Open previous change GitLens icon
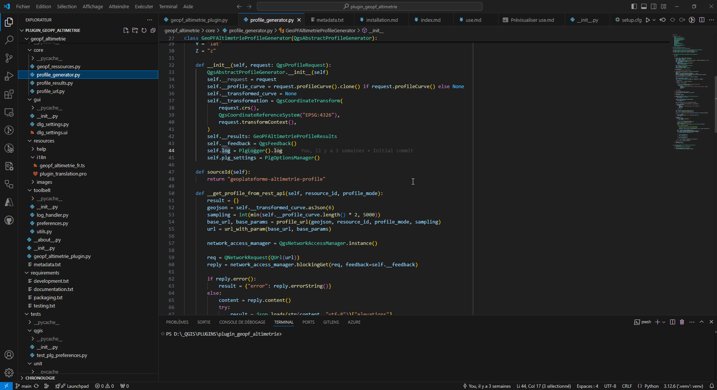 coord(663,20)
